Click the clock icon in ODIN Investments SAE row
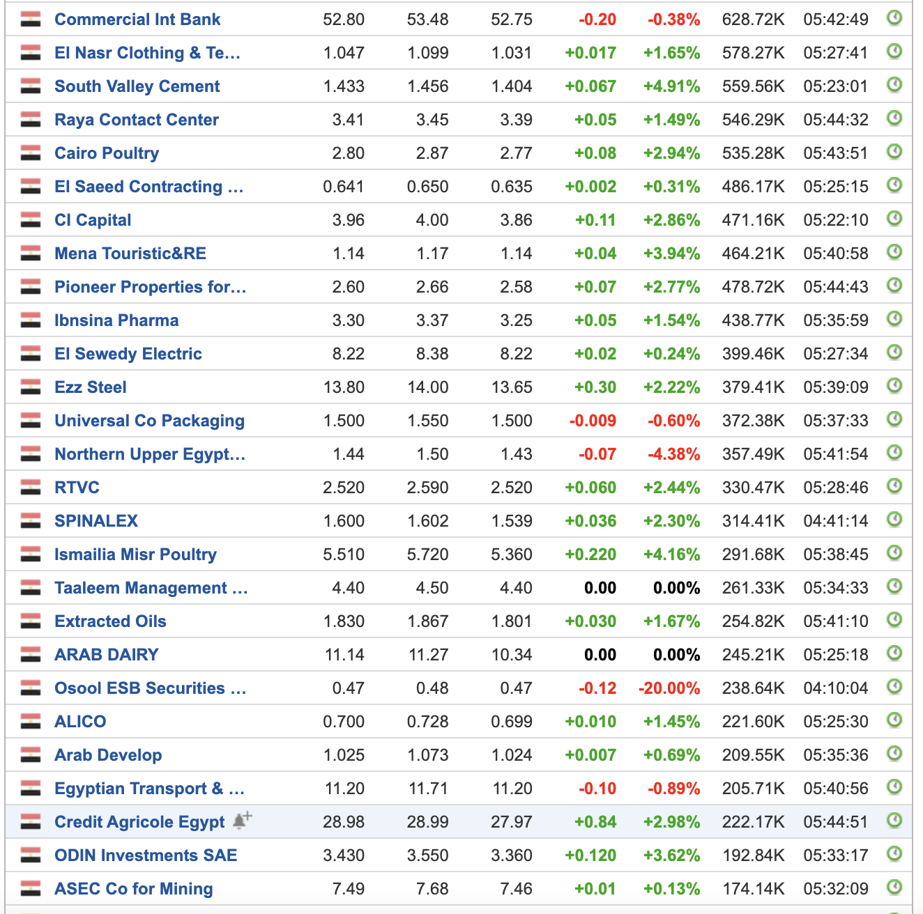 click(x=894, y=854)
